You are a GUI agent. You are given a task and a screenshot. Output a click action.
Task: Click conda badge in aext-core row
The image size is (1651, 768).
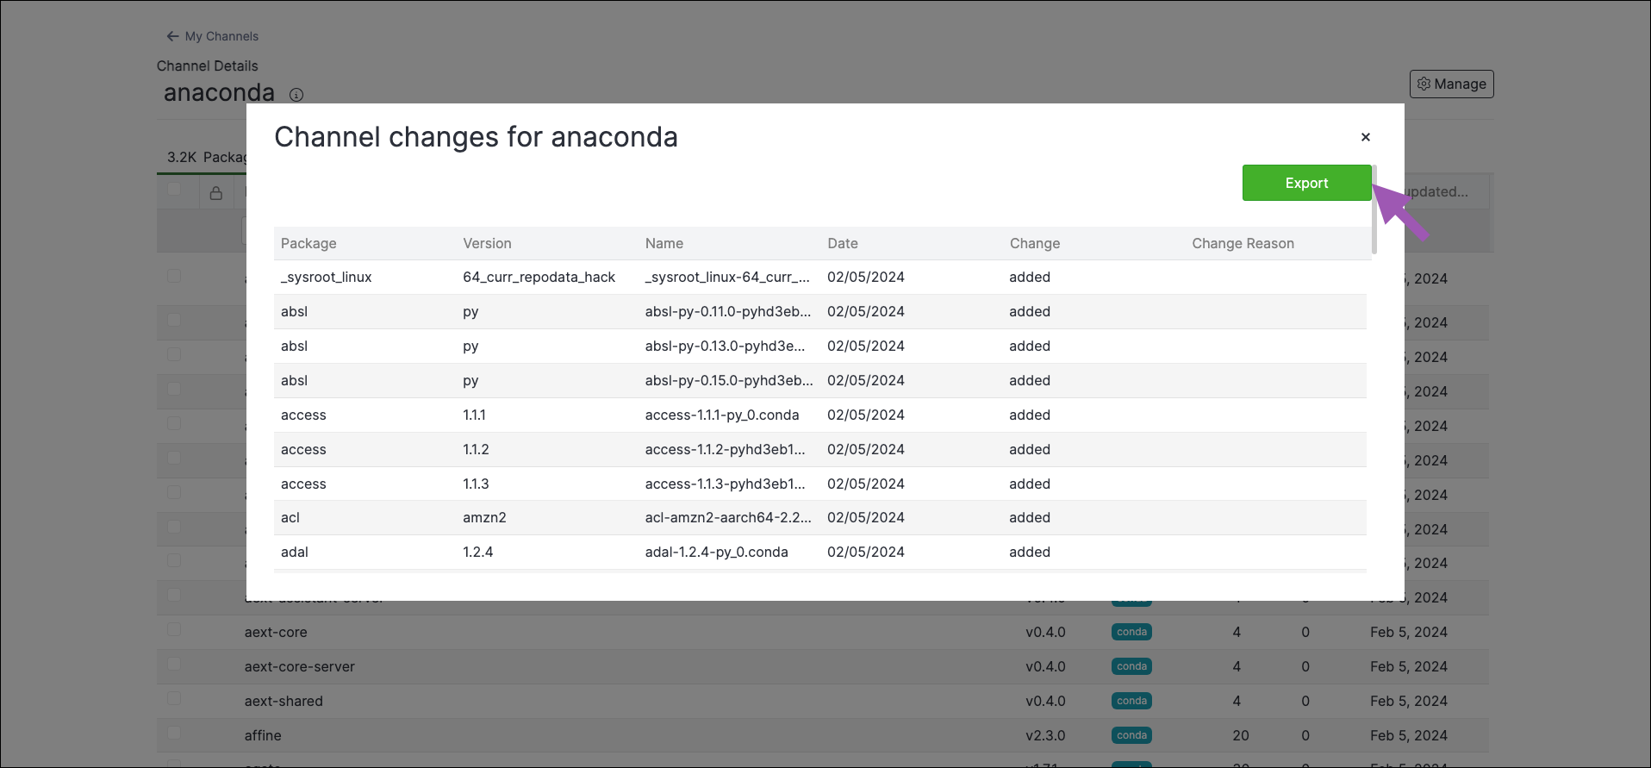pyautogui.click(x=1131, y=632)
